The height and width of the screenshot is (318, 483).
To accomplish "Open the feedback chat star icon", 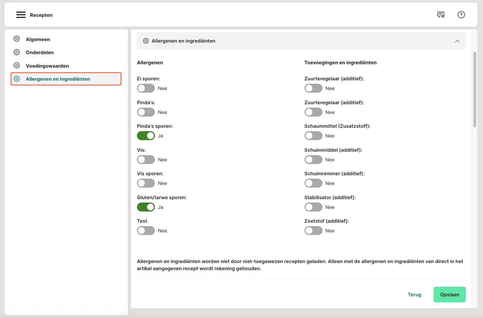I will tap(441, 15).
